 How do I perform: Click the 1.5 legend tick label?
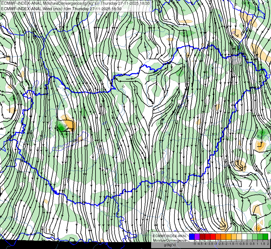262,244
